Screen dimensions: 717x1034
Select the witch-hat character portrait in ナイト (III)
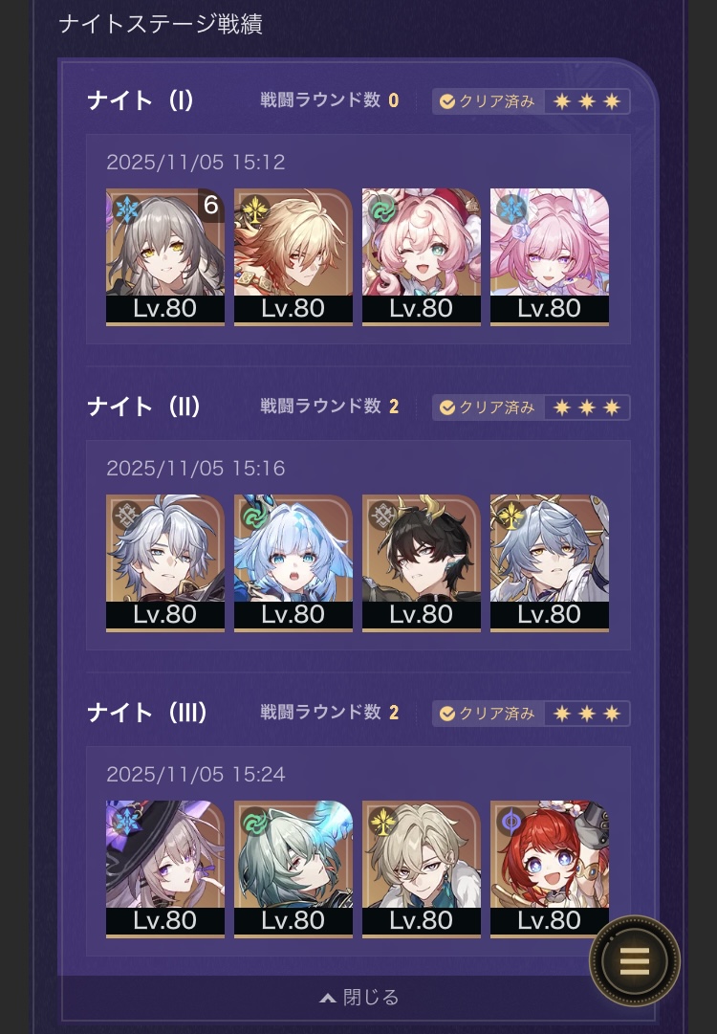click(x=165, y=869)
